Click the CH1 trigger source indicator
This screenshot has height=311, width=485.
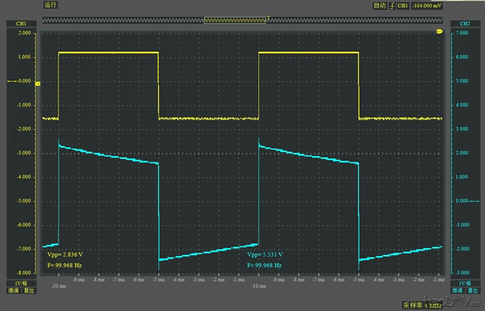[x=402, y=5]
